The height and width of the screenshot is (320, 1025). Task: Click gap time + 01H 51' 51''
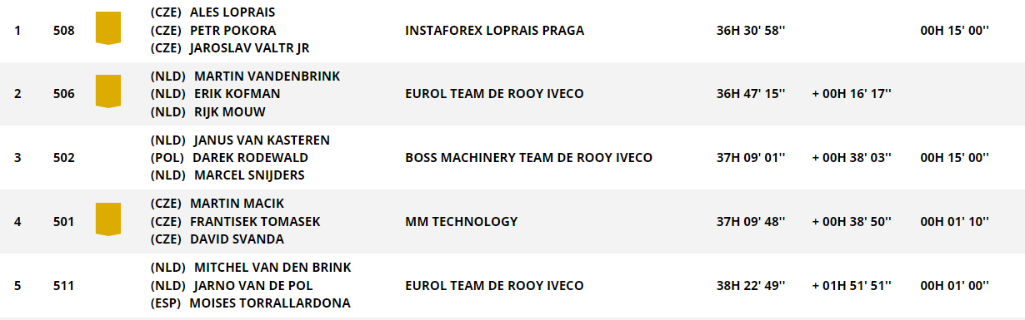click(852, 286)
